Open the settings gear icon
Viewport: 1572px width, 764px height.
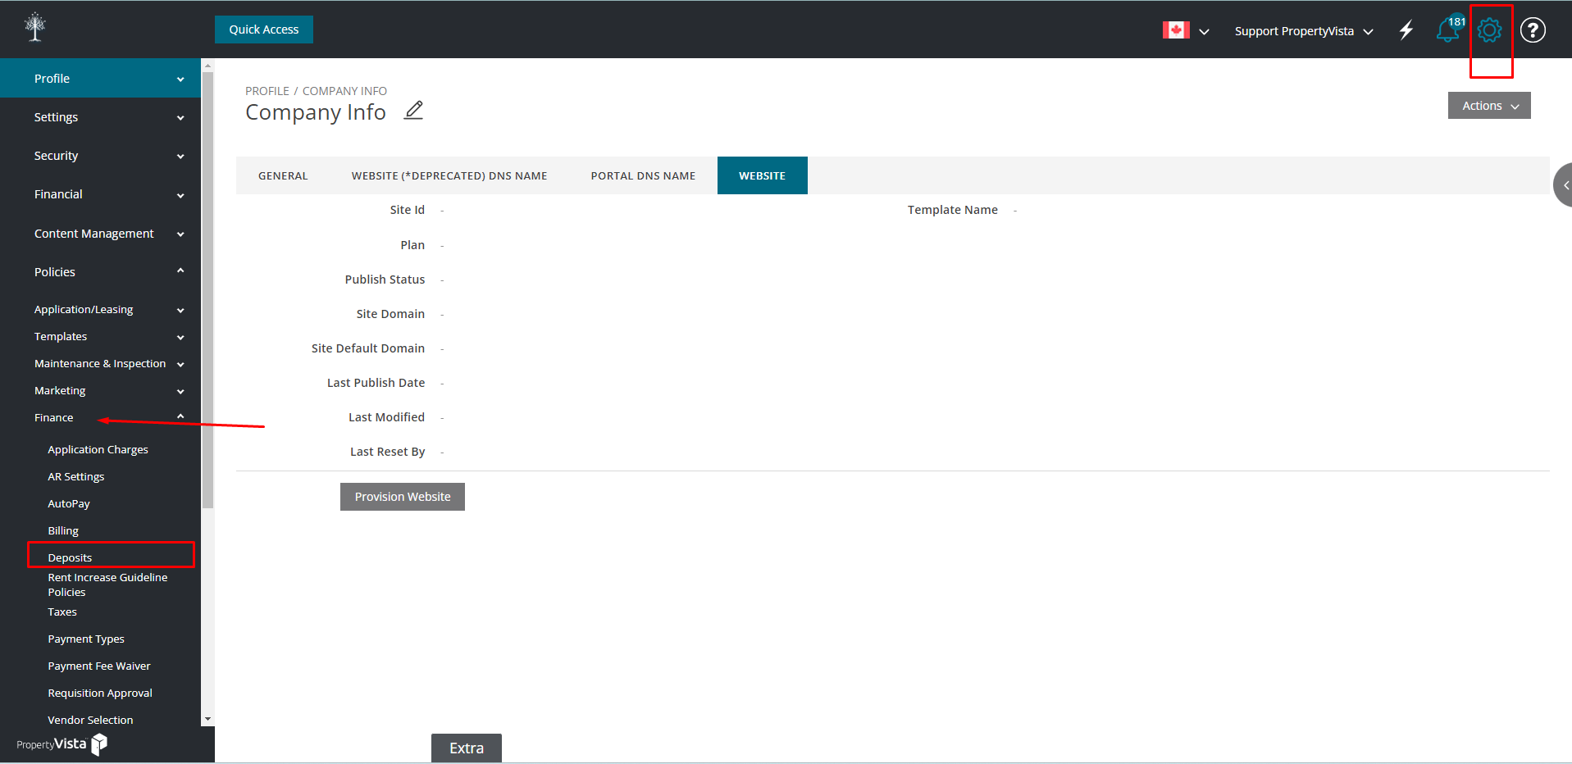pyautogui.click(x=1489, y=30)
